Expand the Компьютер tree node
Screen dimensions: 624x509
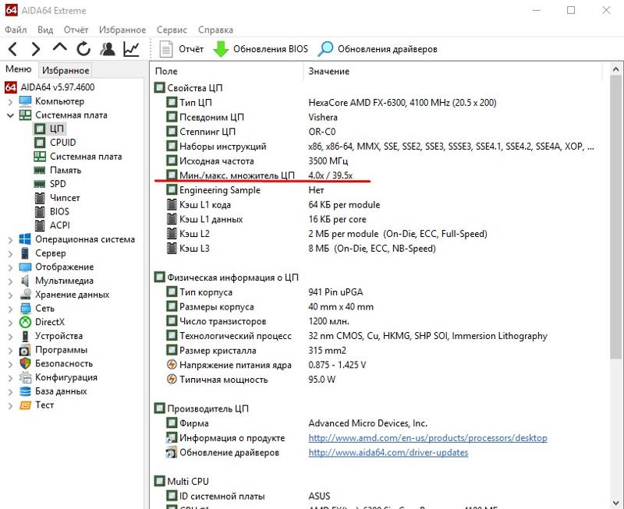10,102
